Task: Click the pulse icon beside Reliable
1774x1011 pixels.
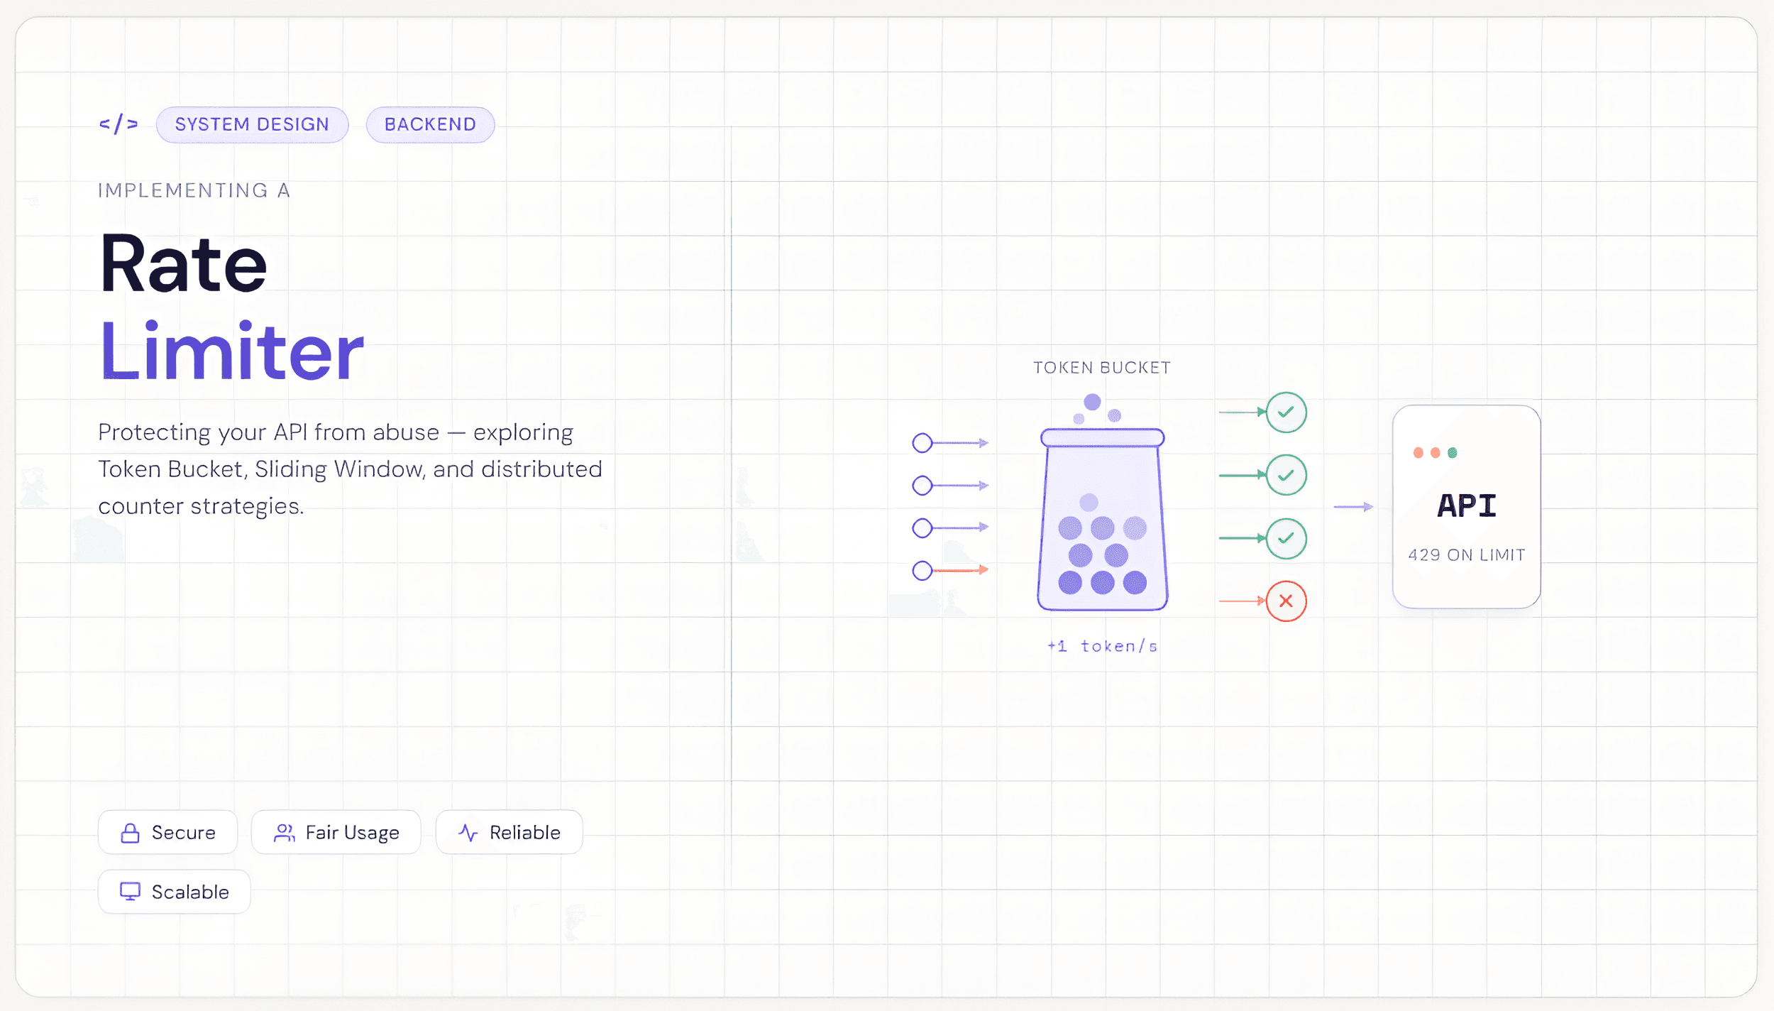Action: pyautogui.click(x=468, y=833)
